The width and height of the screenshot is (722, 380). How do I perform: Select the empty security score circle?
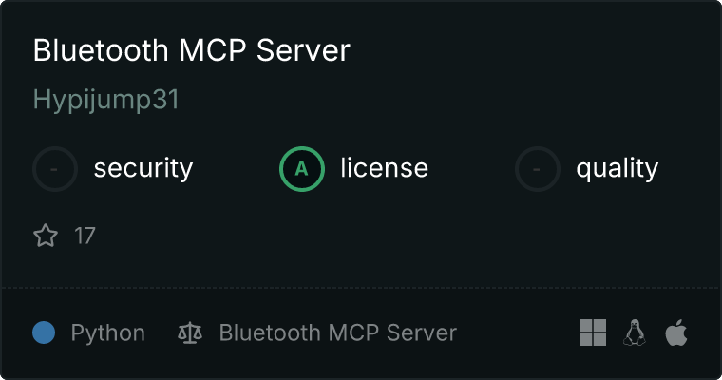(55, 169)
